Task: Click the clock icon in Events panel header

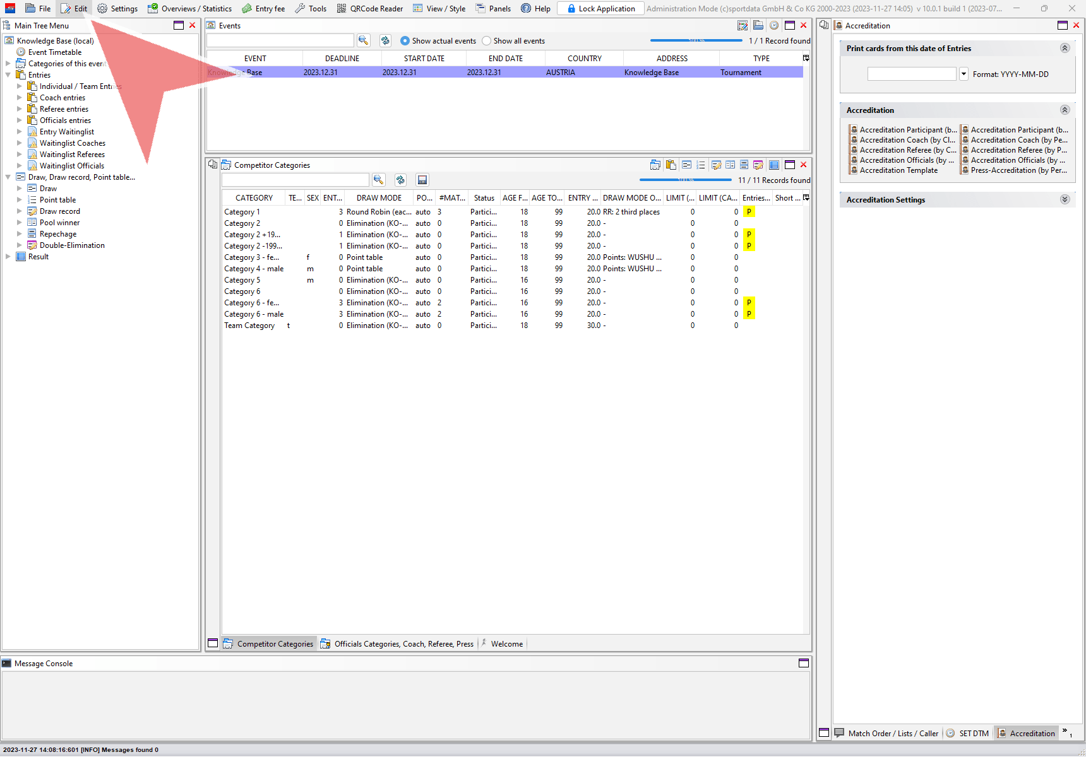Action: point(773,25)
